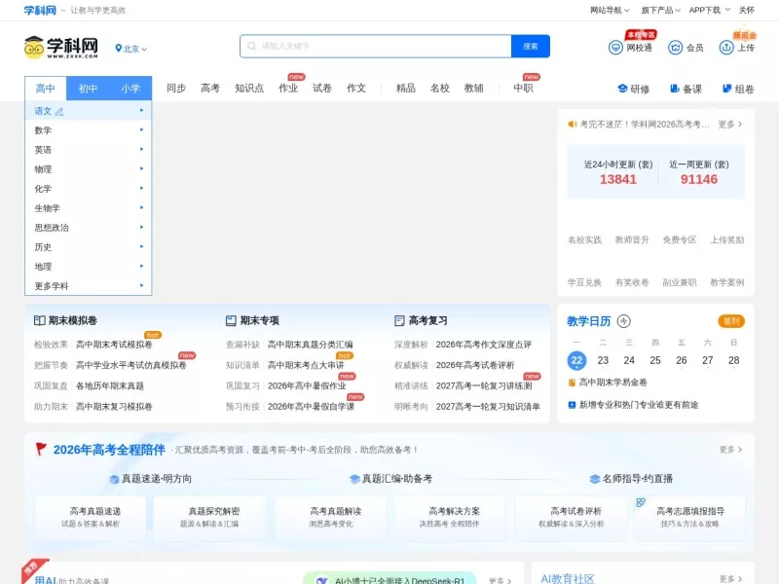Click the 期末模拟卷 book icon
Viewport: 779px width, 584px height.
(x=40, y=321)
